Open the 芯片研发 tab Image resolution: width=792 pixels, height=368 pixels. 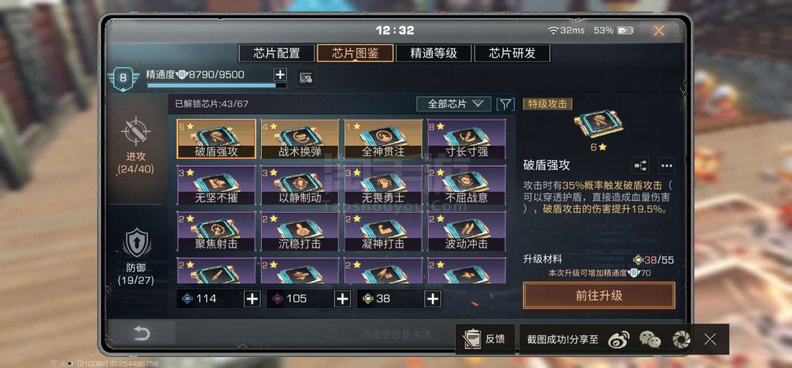click(512, 53)
